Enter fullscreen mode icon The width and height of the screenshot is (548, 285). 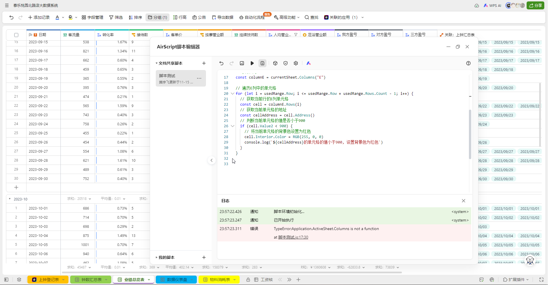(x=541, y=280)
